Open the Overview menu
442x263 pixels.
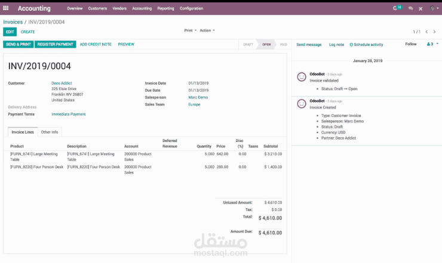point(75,8)
